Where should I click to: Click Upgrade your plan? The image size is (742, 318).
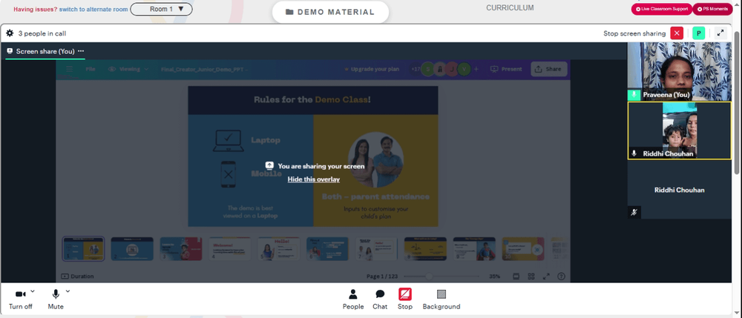[372, 69]
